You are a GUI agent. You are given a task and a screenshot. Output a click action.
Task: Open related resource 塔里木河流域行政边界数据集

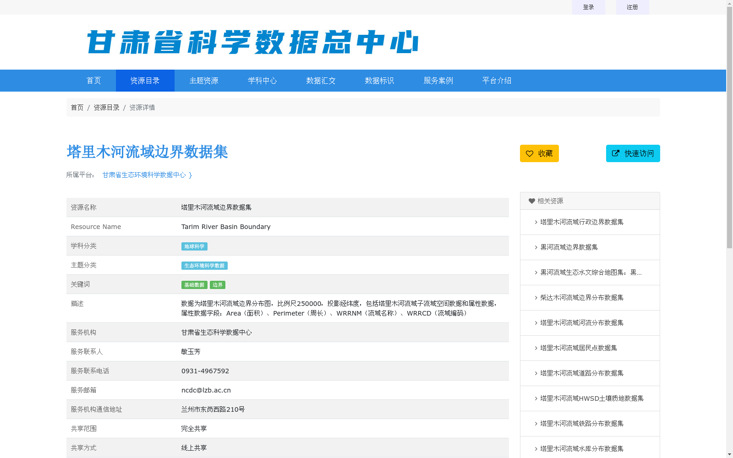582,222
